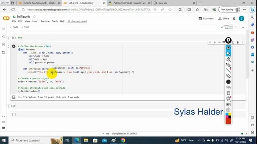Undo last Epic Pen stroke
Viewport: 257px width, 144px height.
click(x=228, y=88)
